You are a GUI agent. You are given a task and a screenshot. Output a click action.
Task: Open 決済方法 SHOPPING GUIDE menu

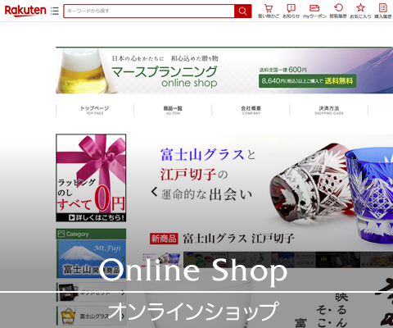(x=329, y=110)
